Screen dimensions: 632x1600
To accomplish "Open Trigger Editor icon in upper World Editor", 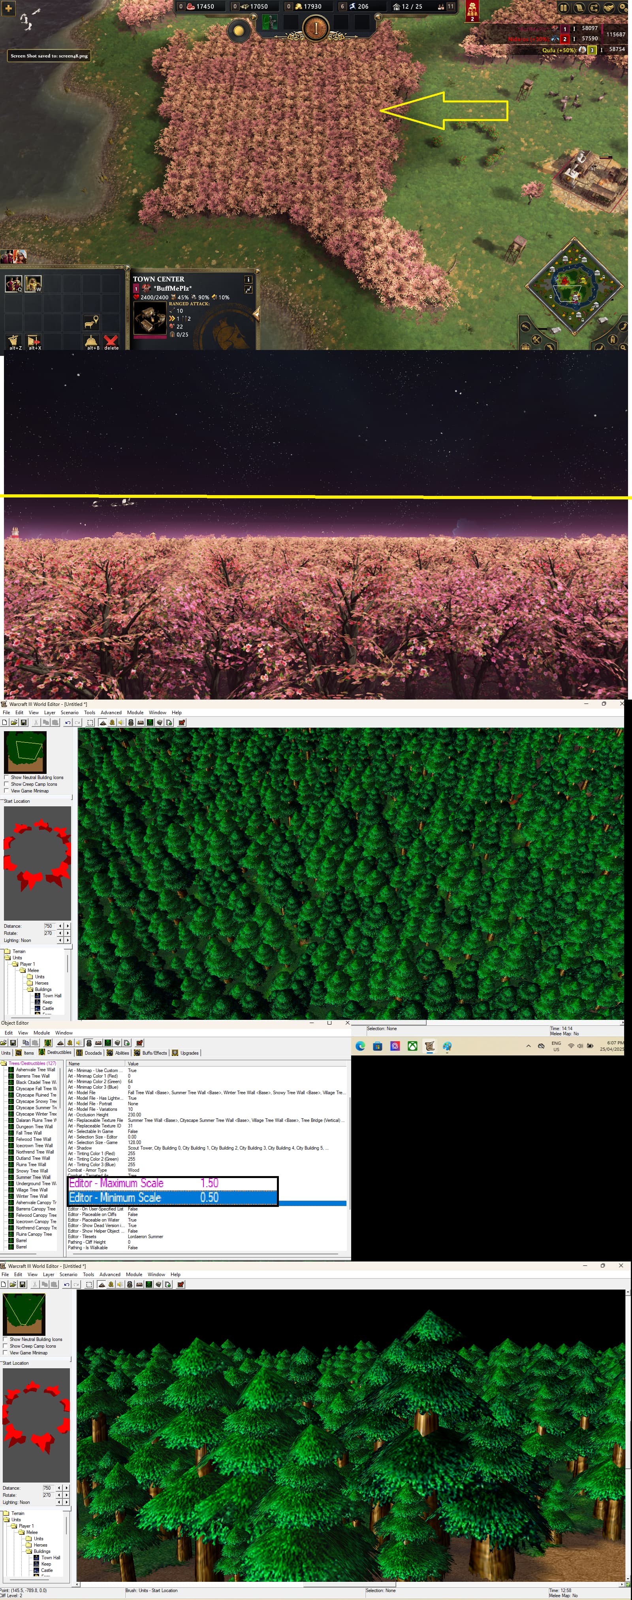I will click(112, 722).
